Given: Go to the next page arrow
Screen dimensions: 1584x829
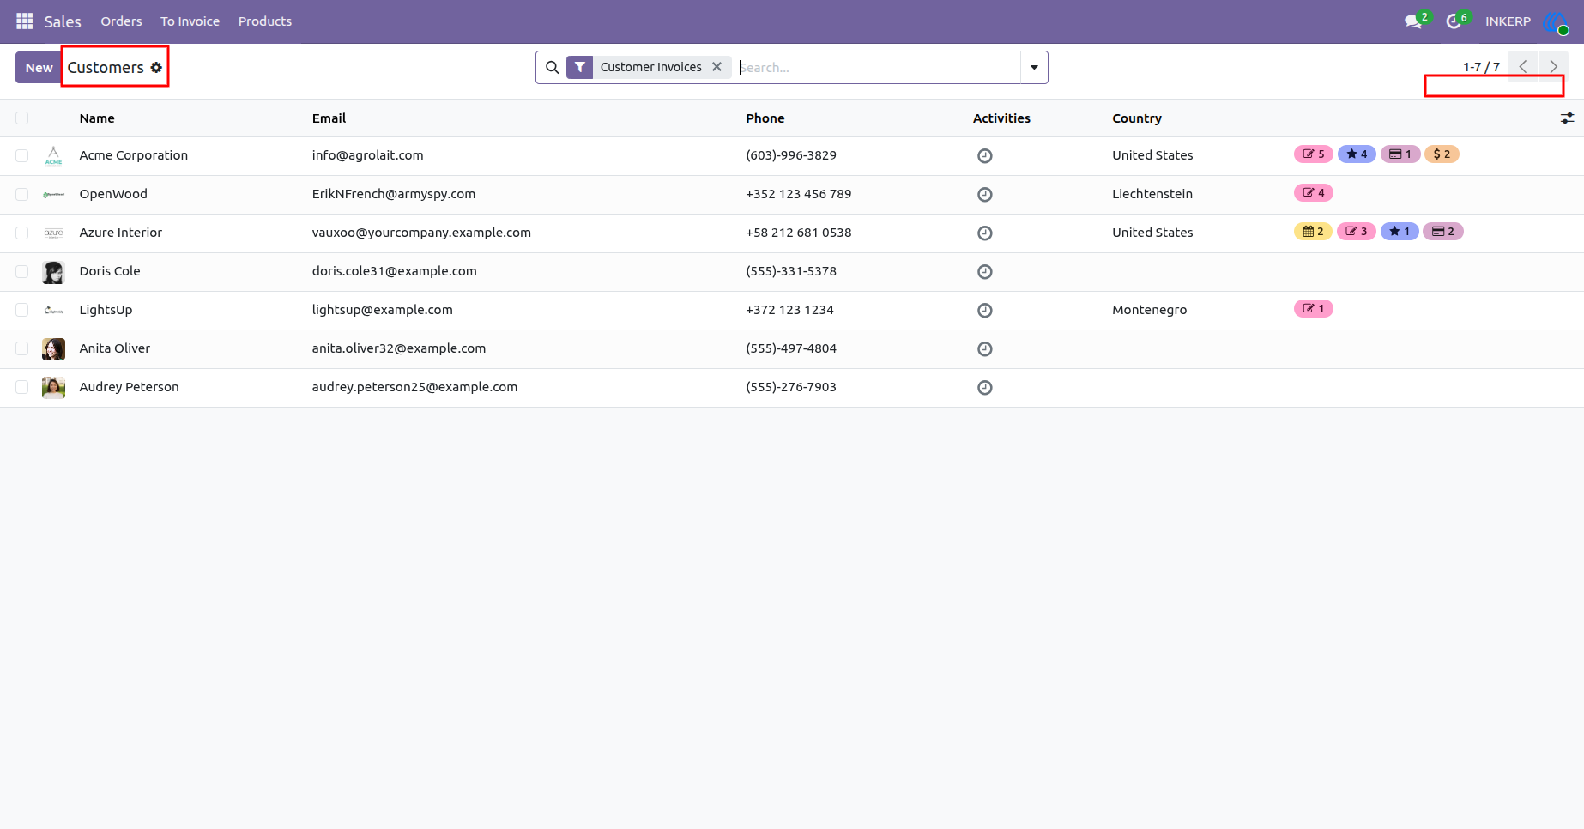Looking at the screenshot, I should [1553, 66].
